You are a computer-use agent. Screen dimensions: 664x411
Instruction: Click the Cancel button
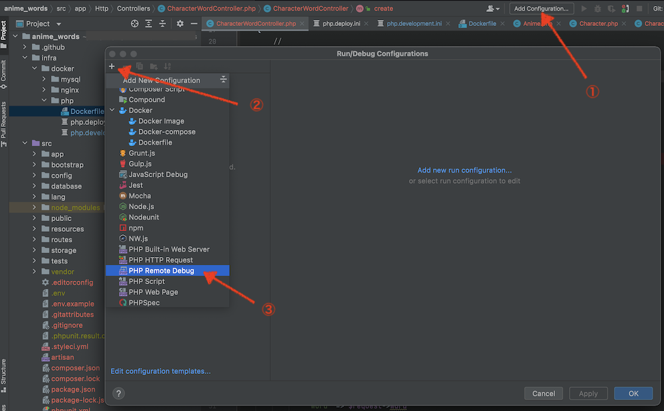tap(543, 394)
